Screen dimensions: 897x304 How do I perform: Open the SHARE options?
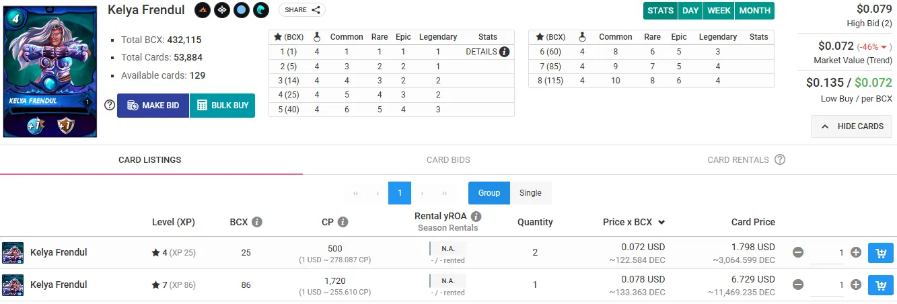(302, 10)
